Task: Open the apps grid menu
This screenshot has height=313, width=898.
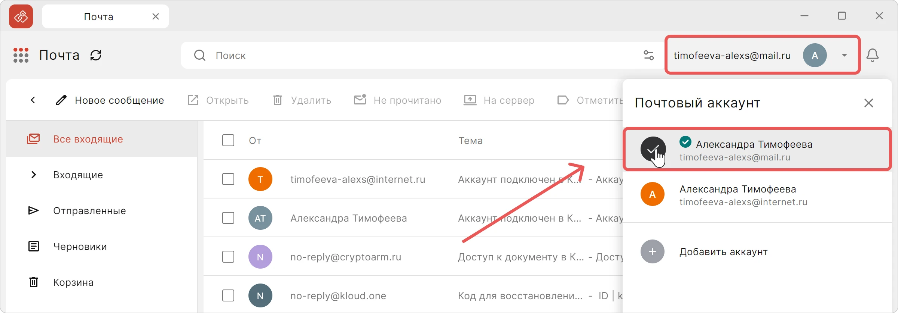Action: (21, 55)
